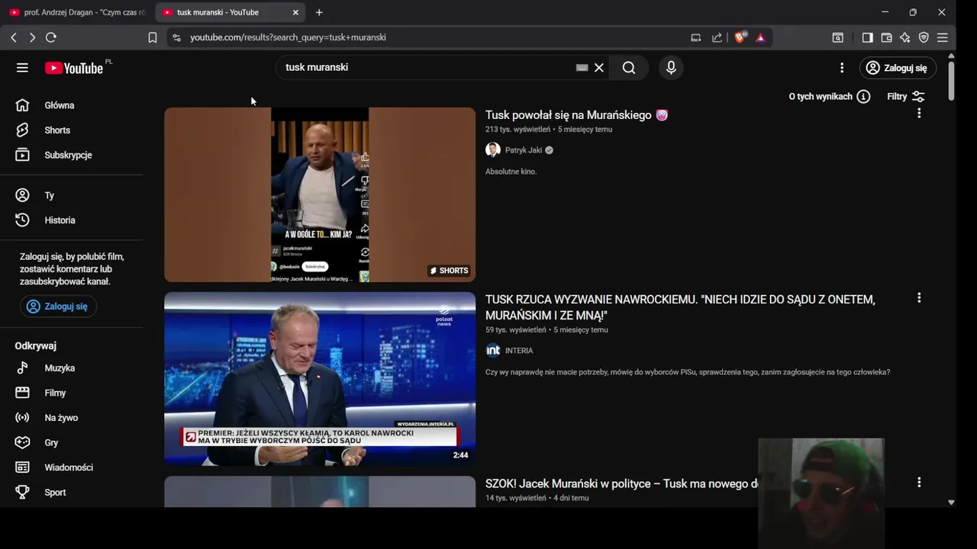Click the info icon beside O tych wynikach
The width and height of the screenshot is (977, 549).
(x=863, y=97)
